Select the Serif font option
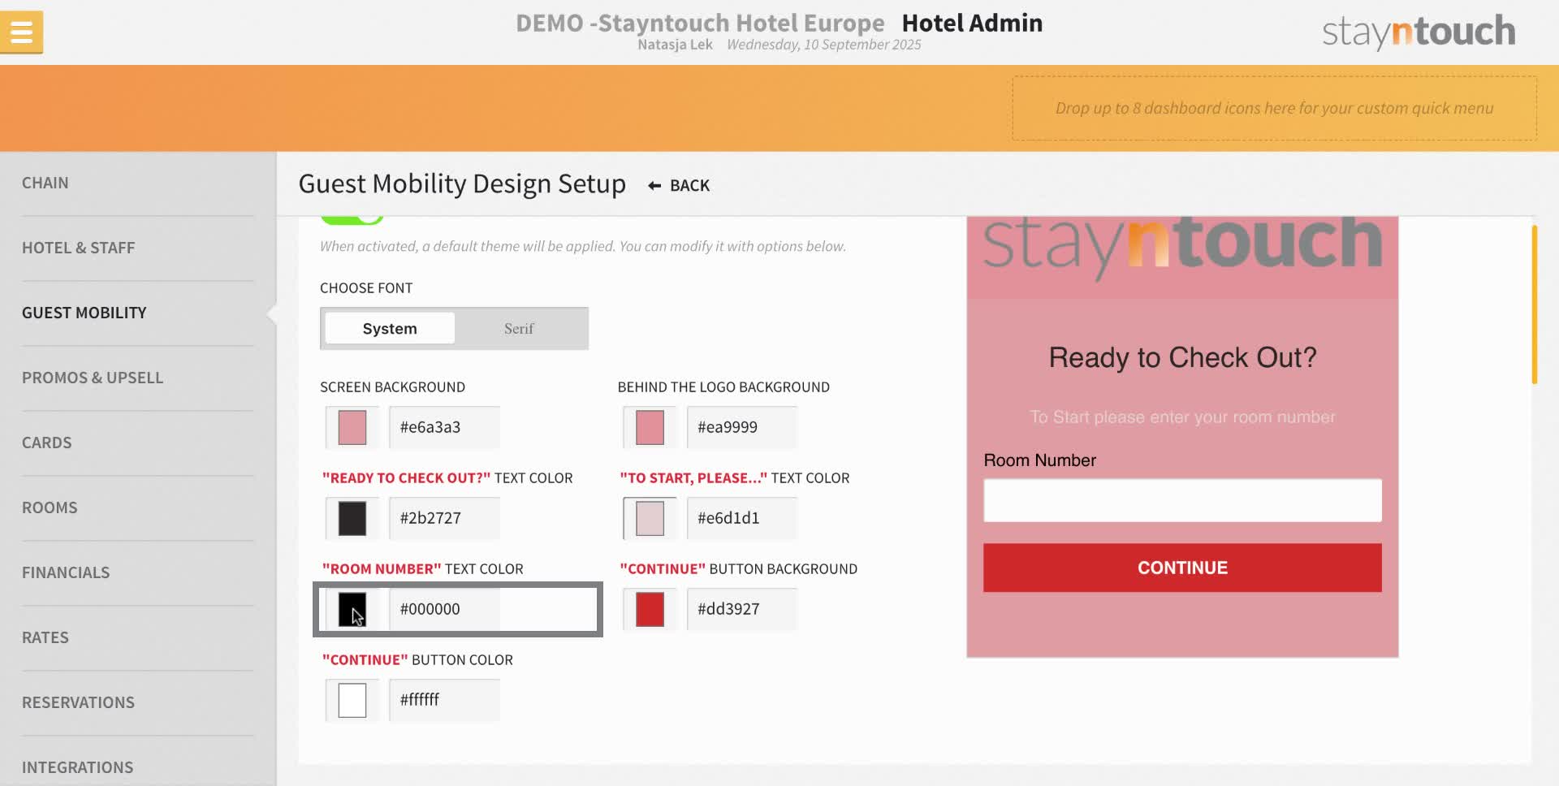The height and width of the screenshot is (786, 1559). [x=519, y=329]
